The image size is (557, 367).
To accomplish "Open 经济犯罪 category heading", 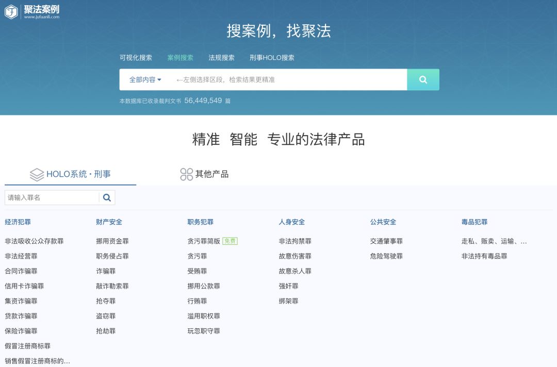I will pyautogui.click(x=18, y=222).
